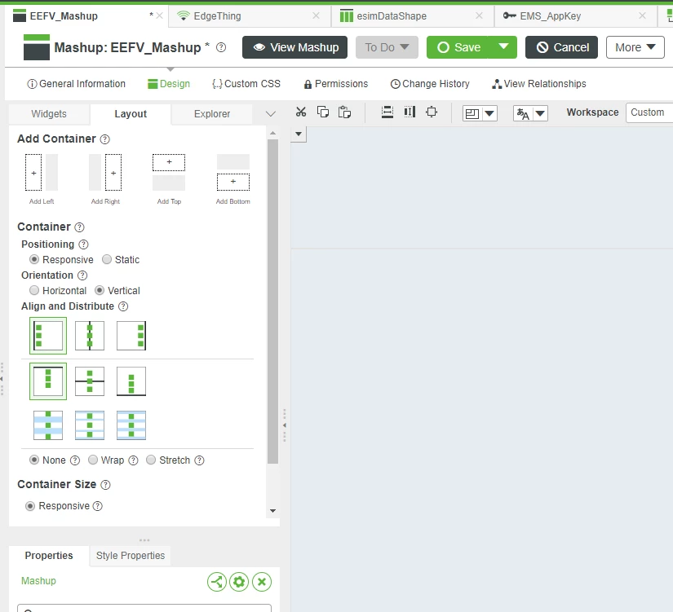Add a container on the right
Image resolution: width=673 pixels, height=612 pixels.
click(x=105, y=178)
